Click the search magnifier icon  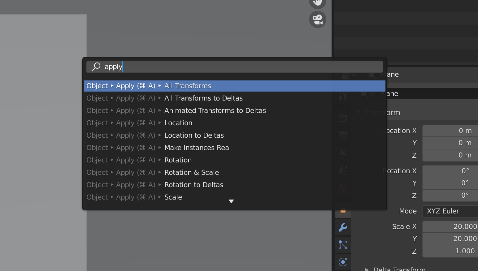pos(96,67)
